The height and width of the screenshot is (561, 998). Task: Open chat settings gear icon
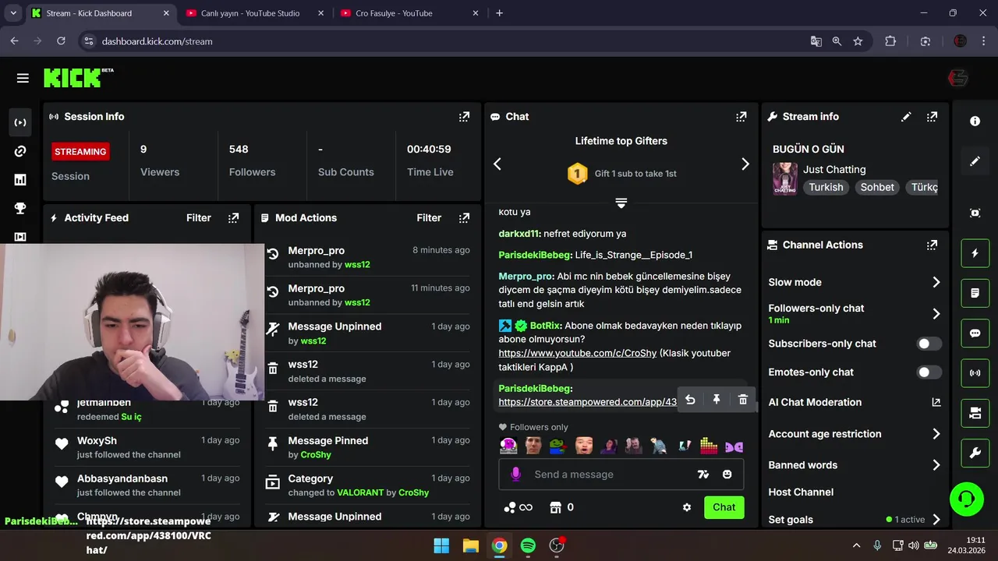pyautogui.click(x=687, y=507)
